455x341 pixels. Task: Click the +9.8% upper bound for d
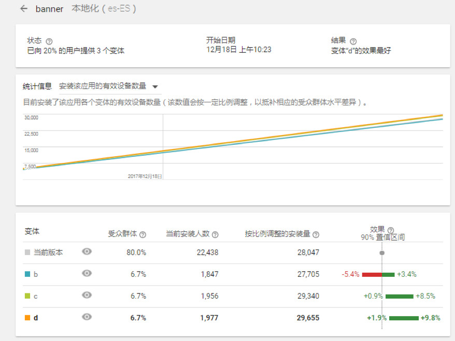tap(431, 318)
